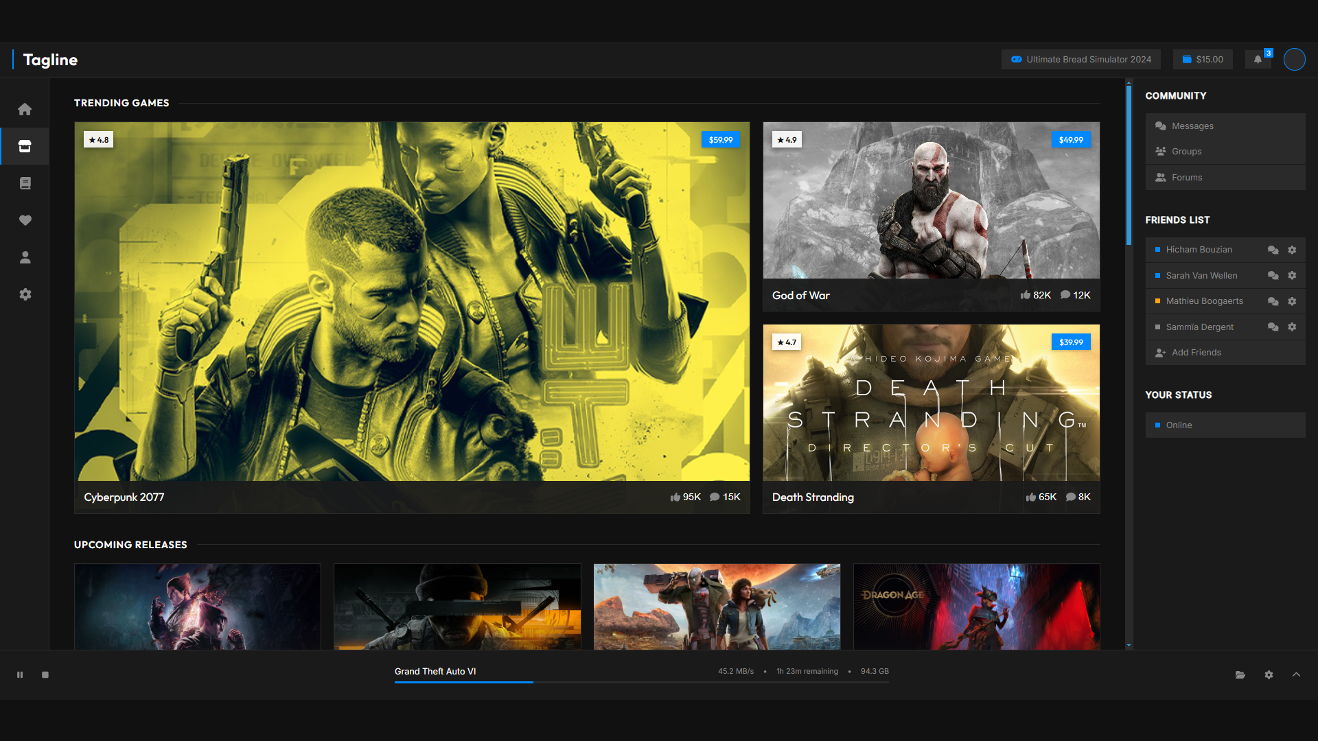Open chat with Hicham Bouzian
Viewport: 1318px width, 741px height.
(1273, 250)
